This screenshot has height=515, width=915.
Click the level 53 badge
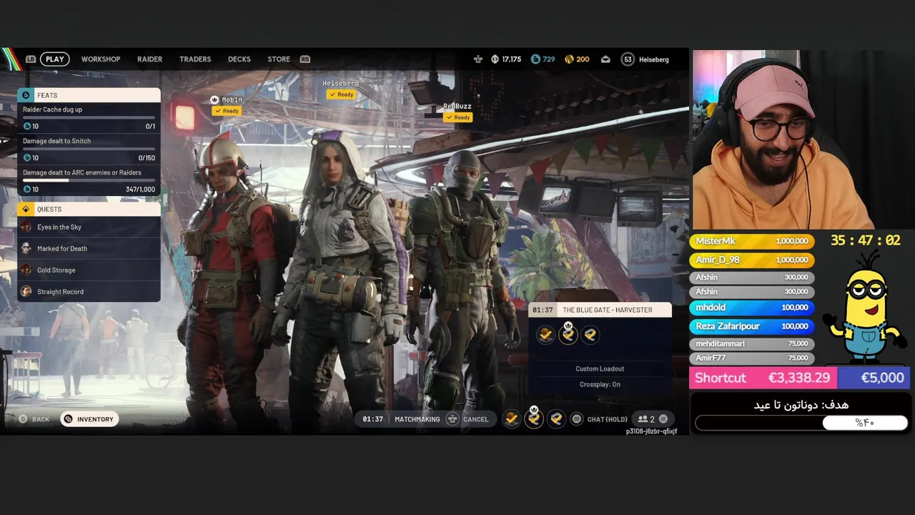point(628,59)
